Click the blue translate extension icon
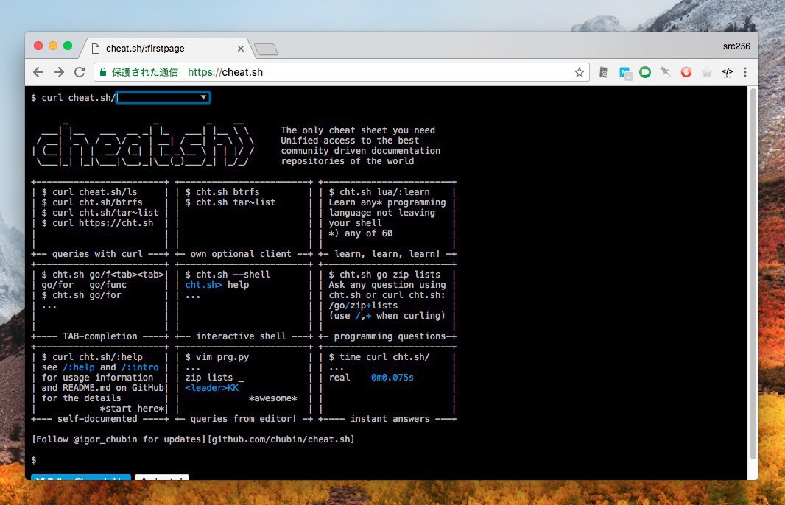Viewport: 785px width, 505px height. (x=625, y=73)
